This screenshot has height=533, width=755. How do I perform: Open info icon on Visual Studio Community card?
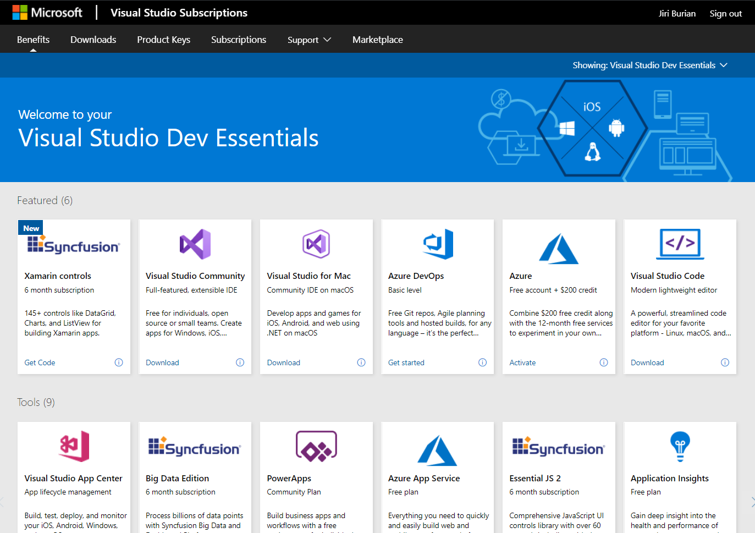(240, 362)
